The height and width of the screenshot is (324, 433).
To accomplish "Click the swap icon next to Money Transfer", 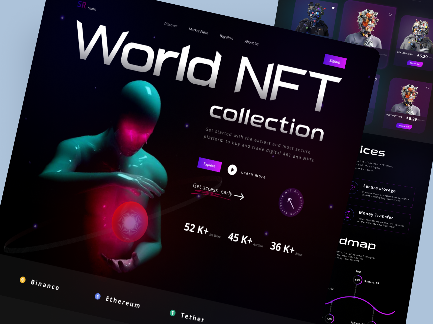I will (x=347, y=214).
